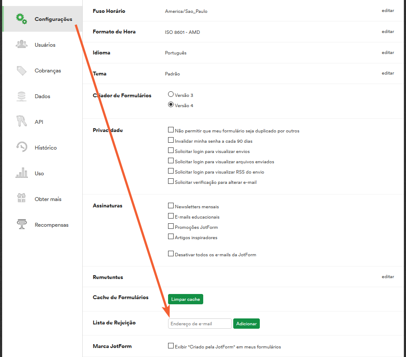The width and height of the screenshot is (406, 357).
Task: Select the Versão 3 radio button
Action: [171, 95]
